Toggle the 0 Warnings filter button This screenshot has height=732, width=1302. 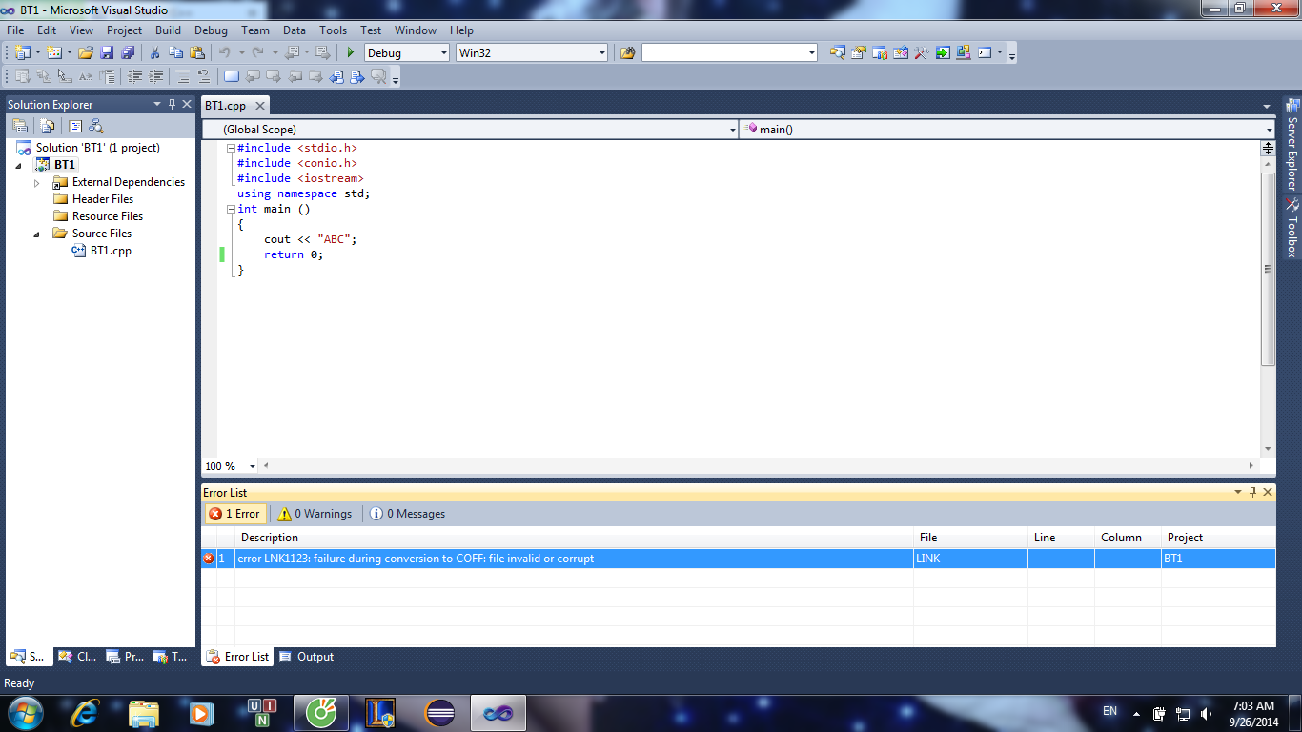[315, 514]
